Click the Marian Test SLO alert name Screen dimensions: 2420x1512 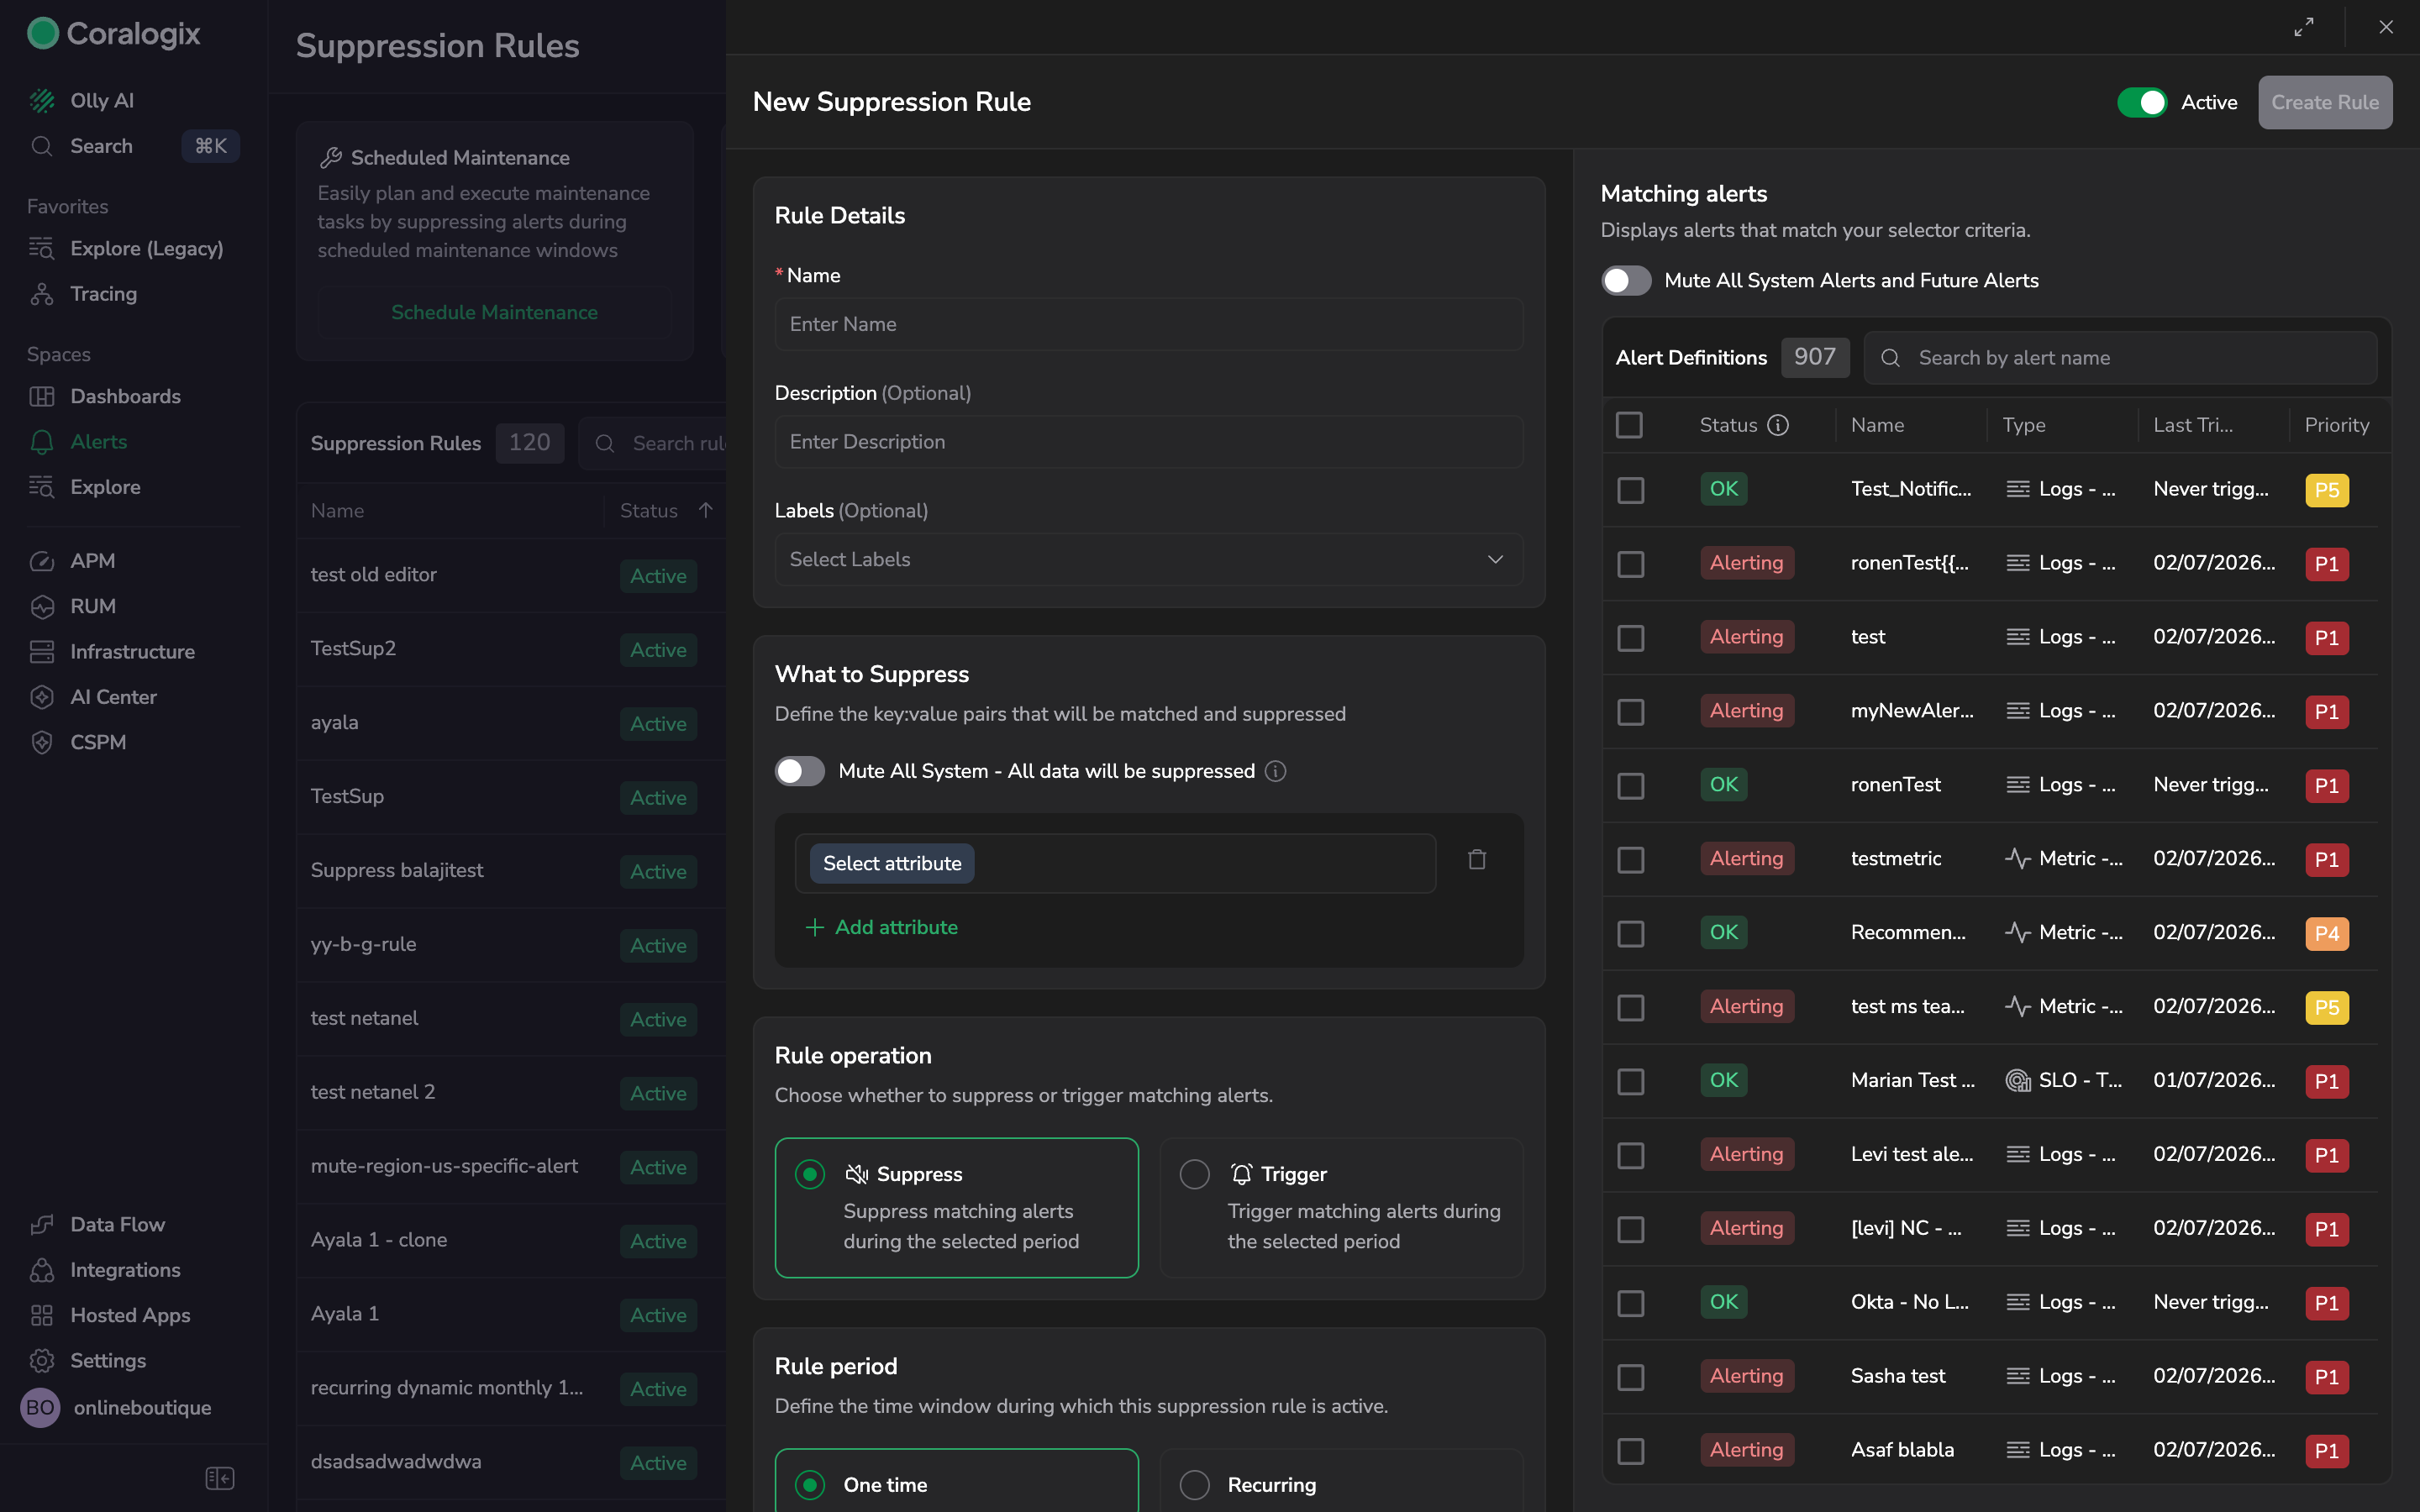click(1912, 1080)
